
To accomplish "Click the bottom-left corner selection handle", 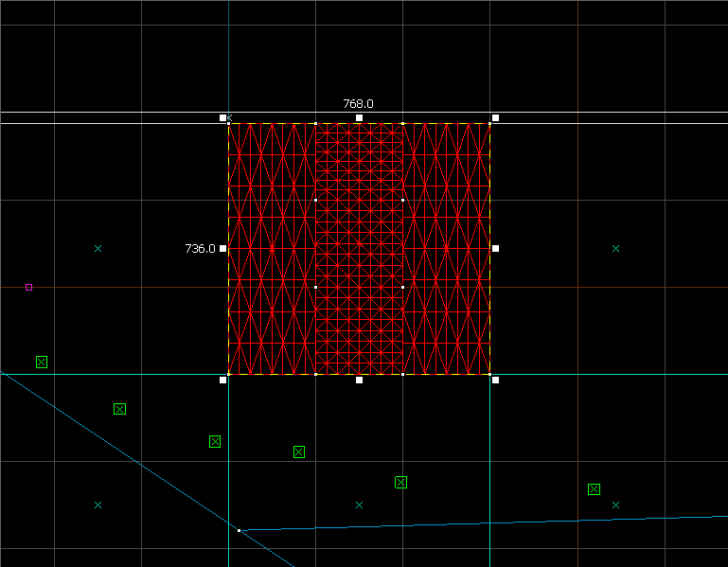I will click(222, 380).
